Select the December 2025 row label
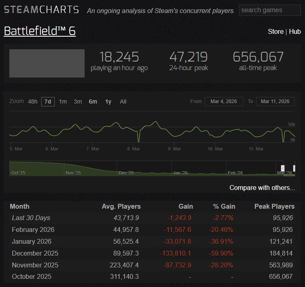Viewport: 305px width, 287px height. point(35,254)
